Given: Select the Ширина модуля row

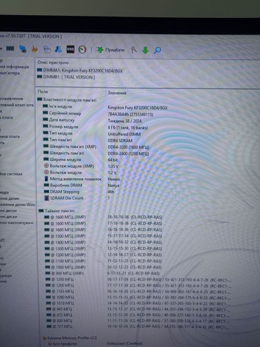Looking at the screenshot, I should pyautogui.click(x=80, y=159).
